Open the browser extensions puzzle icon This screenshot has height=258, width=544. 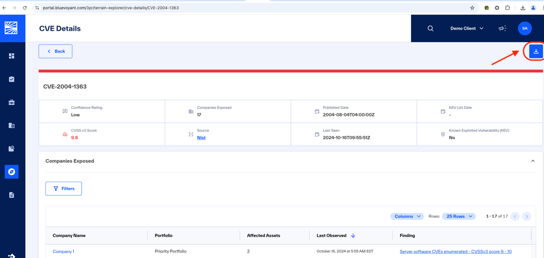pyautogui.click(x=507, y=7)
